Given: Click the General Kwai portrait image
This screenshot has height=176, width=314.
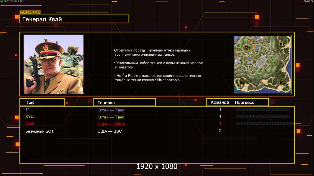Looking at the screenshot, I should coord(54,64).
